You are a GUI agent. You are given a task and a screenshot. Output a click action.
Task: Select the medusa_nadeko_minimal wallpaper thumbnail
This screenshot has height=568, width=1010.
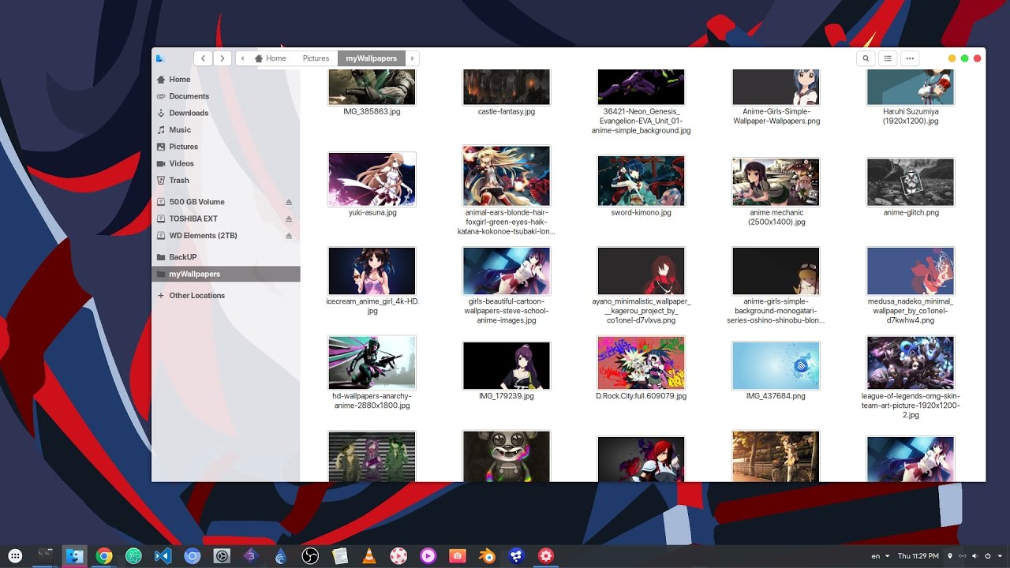tap(910, 271)
